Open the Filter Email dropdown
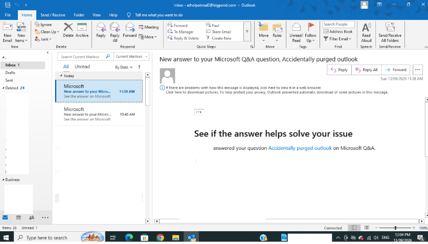Viewport: 428px width, 244px height. (337, 39)
